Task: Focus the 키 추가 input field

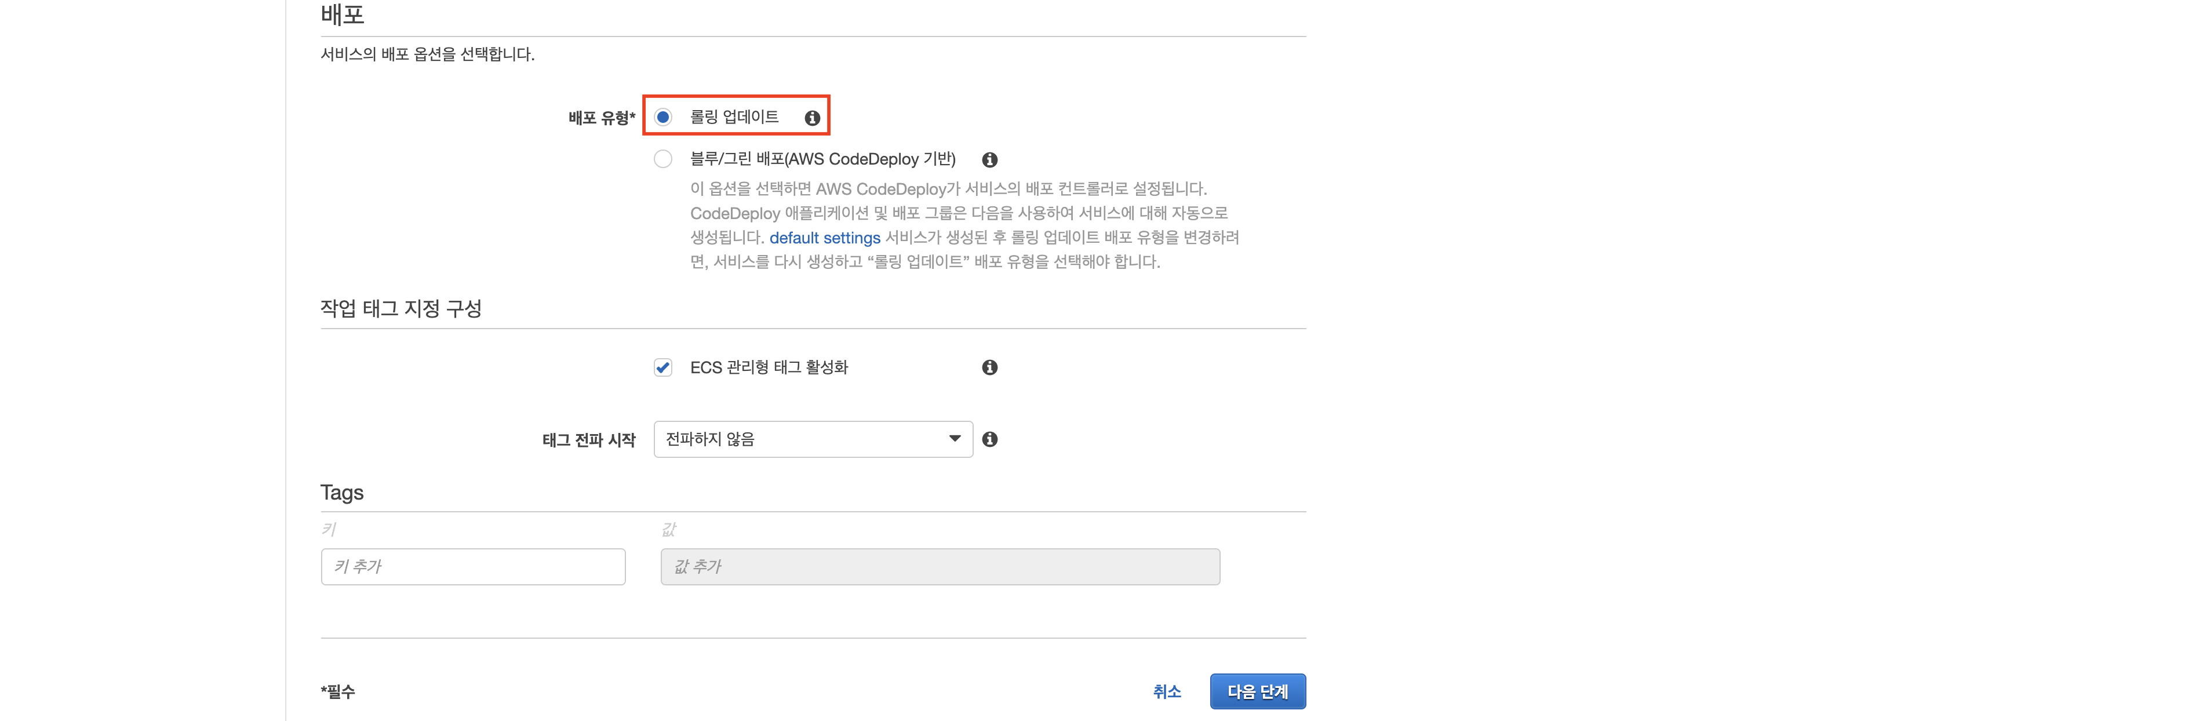Action: click(x=473, y=567)
